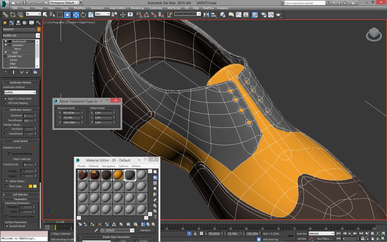Enable Render Values Smoothness checkbox
Screen dimensions: 387x242
click(x=6, y=134)
